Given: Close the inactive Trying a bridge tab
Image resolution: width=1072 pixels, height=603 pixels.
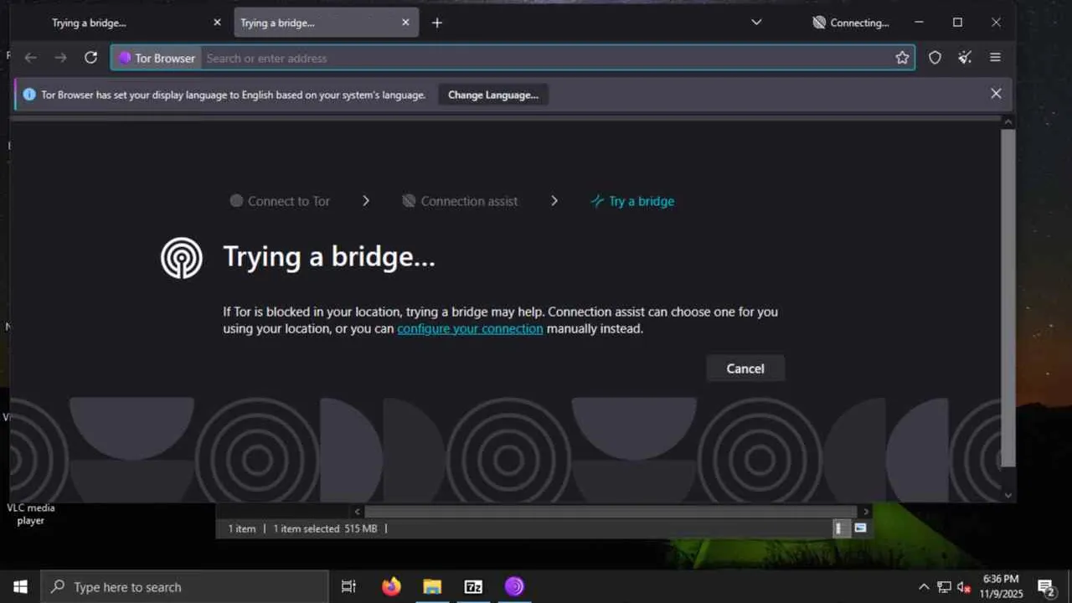Looking at the screenshot, I should click(218, 23).
